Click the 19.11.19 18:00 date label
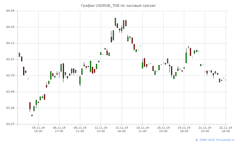The image size is (237, 142). (184, 130)
